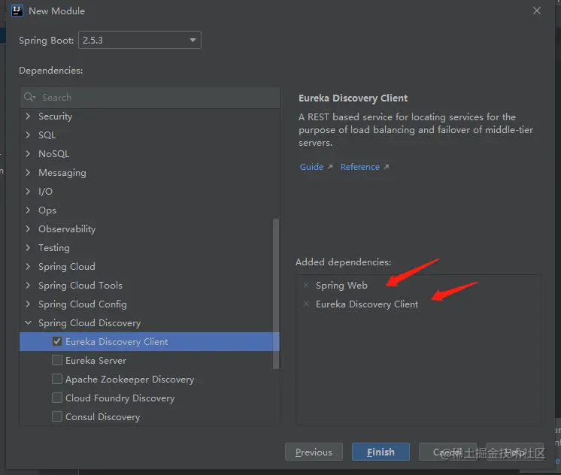Image resolution: width=561 pixels, height=475 pixels.
Task: Expand the Security category
Action: click(29, 116)
